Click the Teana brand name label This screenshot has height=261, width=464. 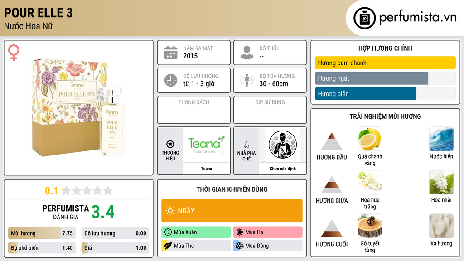click(x=206, y=169)
